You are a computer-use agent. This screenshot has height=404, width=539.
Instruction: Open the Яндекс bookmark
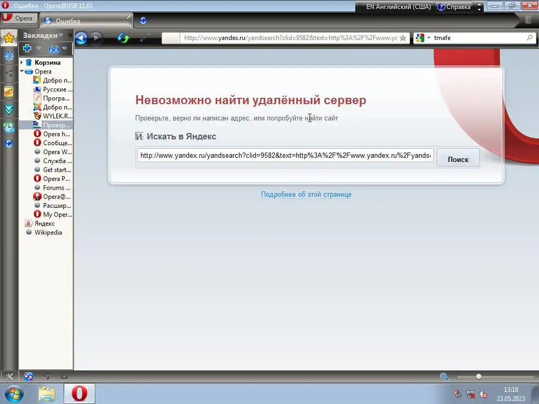pos(44,223)
